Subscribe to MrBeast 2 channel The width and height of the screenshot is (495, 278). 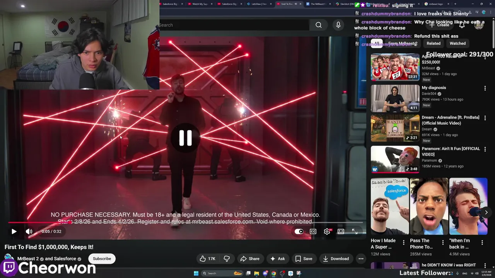pos(102,259)
